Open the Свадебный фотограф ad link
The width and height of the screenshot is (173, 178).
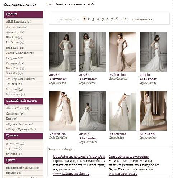click(129, 157)
